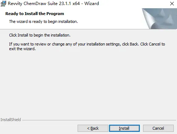The height and width of the screenshot is (134, 177).
Task: Click the installer icon in title bar
Action: (x=3, y=4)
